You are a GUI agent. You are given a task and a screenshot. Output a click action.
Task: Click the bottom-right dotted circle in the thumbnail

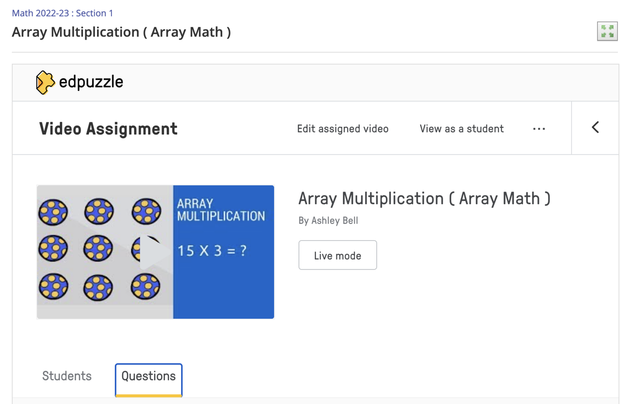[145, 286]
